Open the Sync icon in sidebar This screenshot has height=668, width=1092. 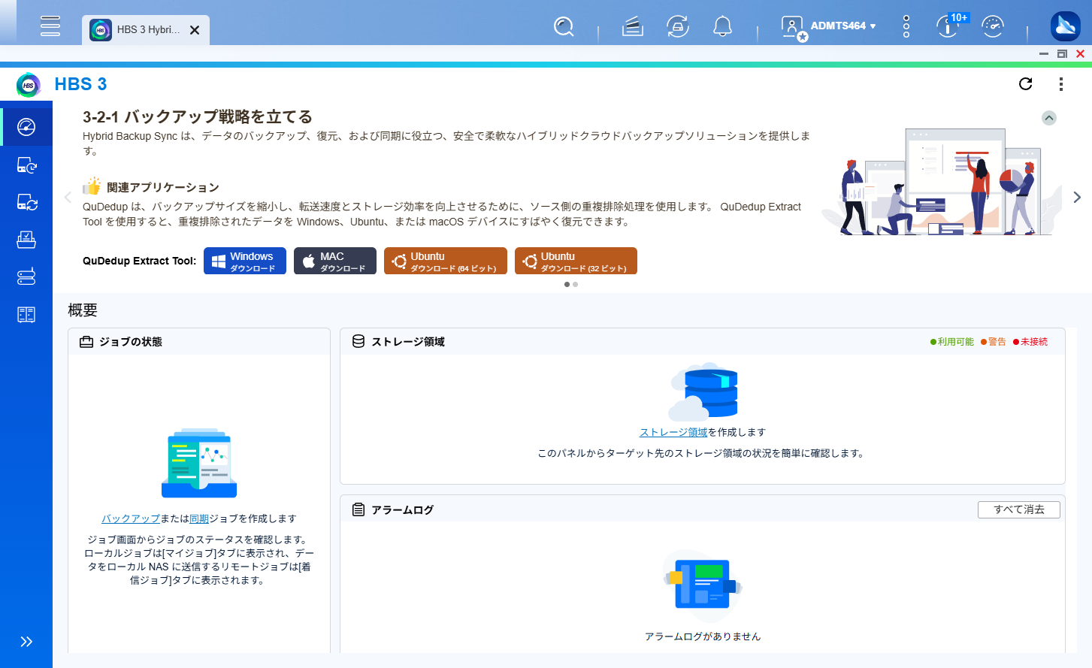[26, 202]
